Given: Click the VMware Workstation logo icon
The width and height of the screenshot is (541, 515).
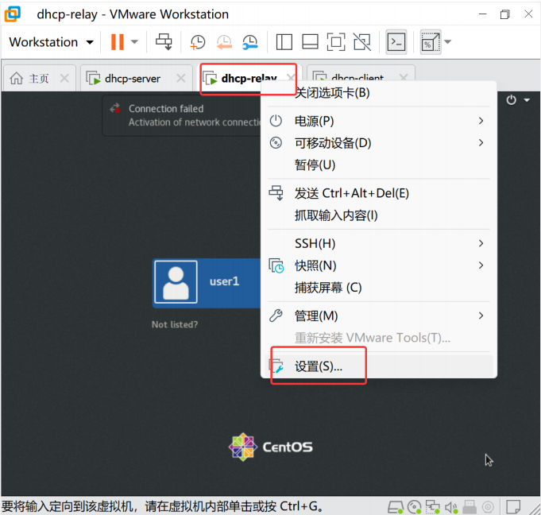Looking at the screenshot, I should click(x=13, y=14).
